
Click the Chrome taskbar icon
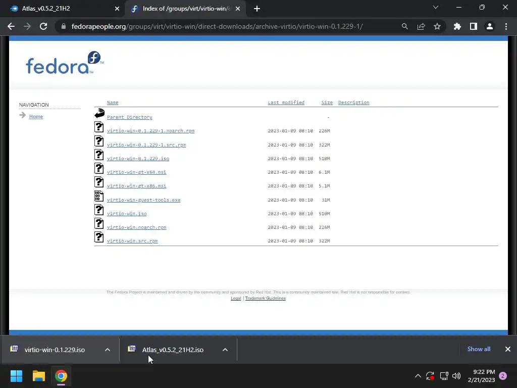click(61, 376)
